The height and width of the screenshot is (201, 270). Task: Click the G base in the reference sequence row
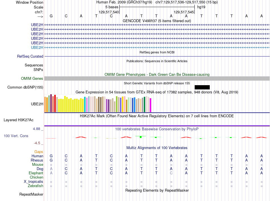click(51, 16)
